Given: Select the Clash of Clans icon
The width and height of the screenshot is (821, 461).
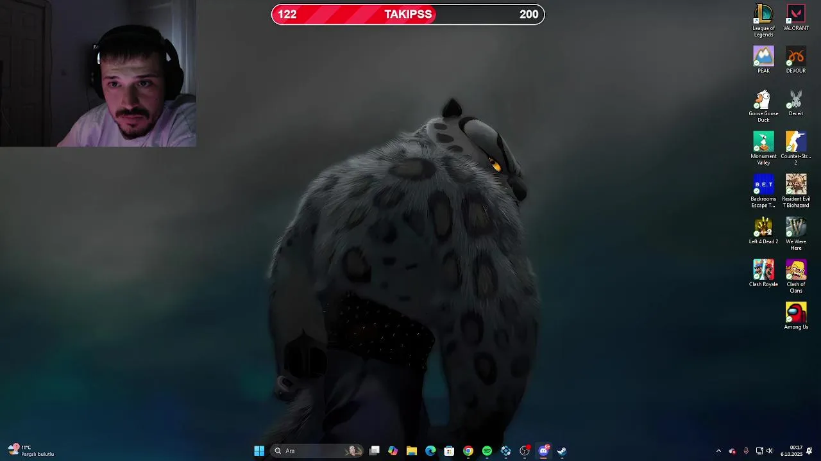Looking at the screenshot, I should pos(795,277).
